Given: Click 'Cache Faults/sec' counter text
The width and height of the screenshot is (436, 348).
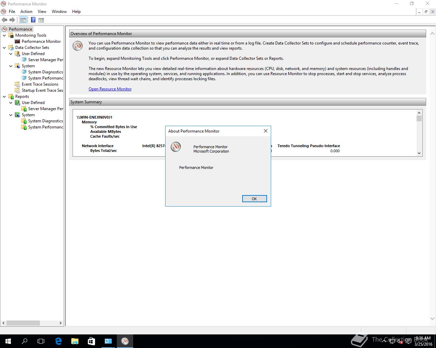Looking at the screenshot, I should click(105, 136).
